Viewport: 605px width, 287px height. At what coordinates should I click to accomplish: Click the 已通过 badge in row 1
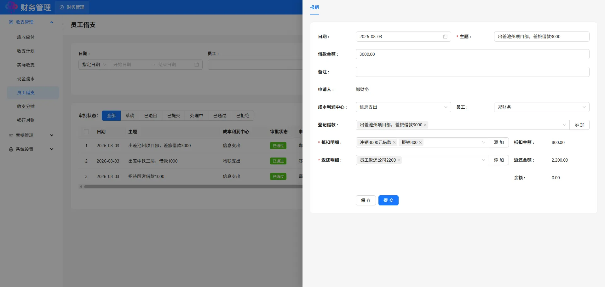278,146
